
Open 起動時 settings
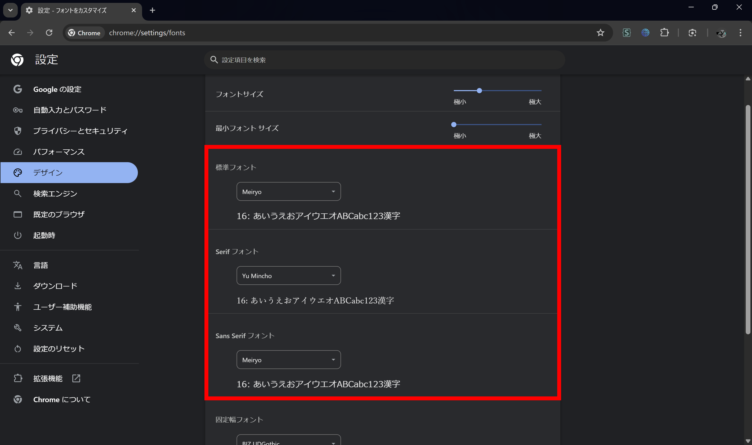tap(69, 235)
